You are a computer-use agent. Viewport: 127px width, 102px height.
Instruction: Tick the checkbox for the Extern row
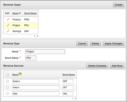(x=7, y=81)
